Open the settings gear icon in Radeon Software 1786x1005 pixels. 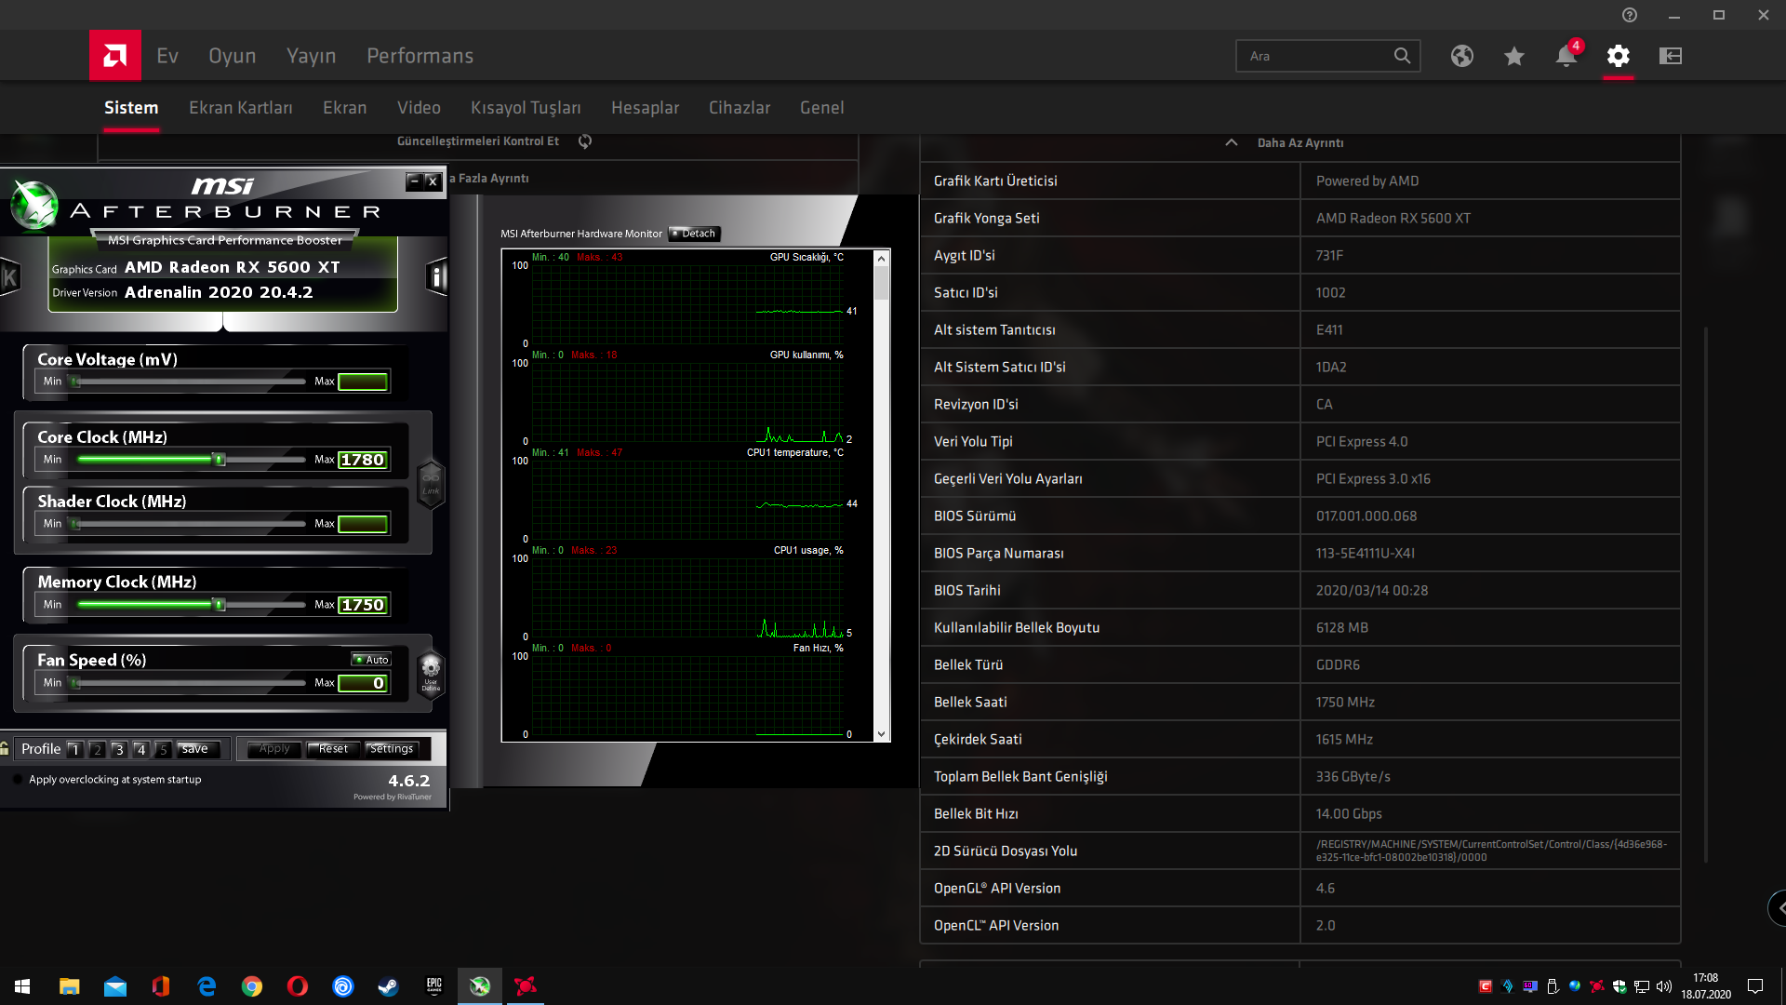tap(1619, 56)
